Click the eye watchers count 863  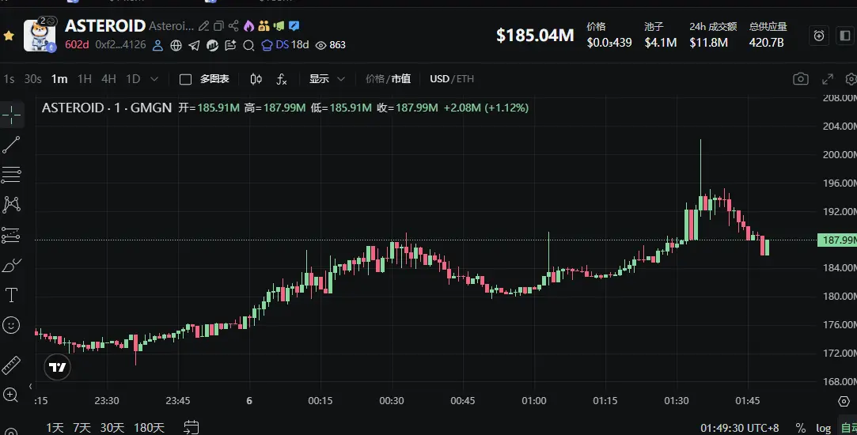coord(331,45)
